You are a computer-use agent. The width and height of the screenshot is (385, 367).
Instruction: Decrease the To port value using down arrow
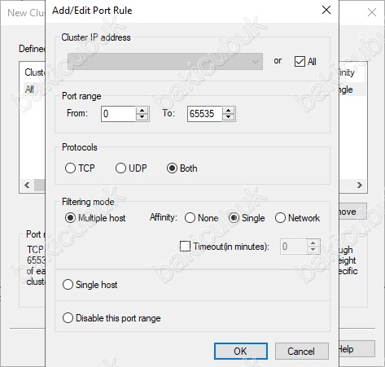click(229, 117)
